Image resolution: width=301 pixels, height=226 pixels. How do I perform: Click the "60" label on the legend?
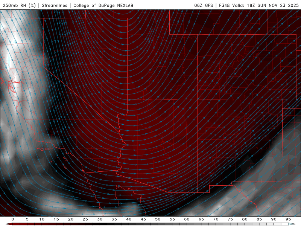pyautogui.click(x=187, y=219)
